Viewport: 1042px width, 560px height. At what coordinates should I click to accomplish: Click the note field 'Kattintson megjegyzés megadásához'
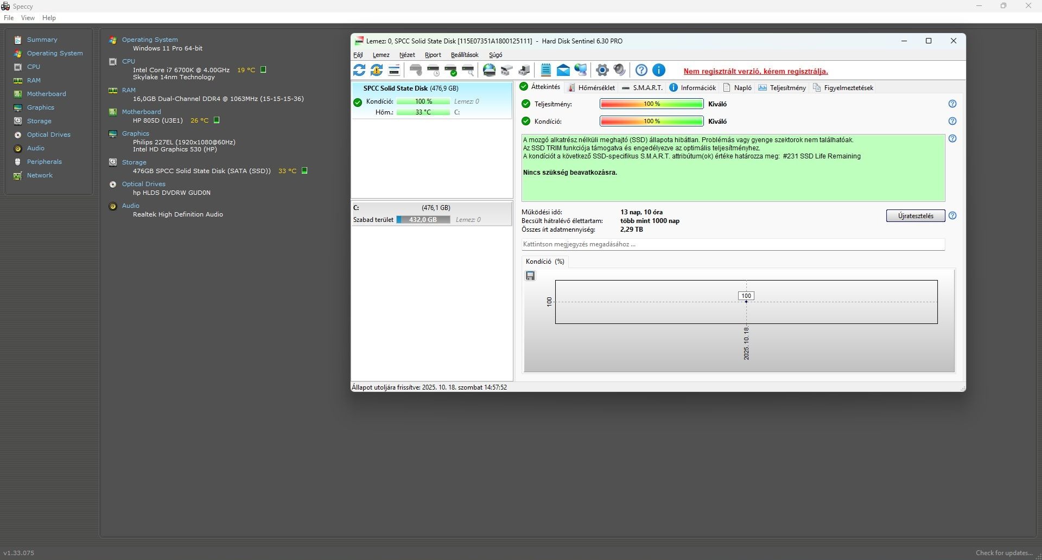733,244
